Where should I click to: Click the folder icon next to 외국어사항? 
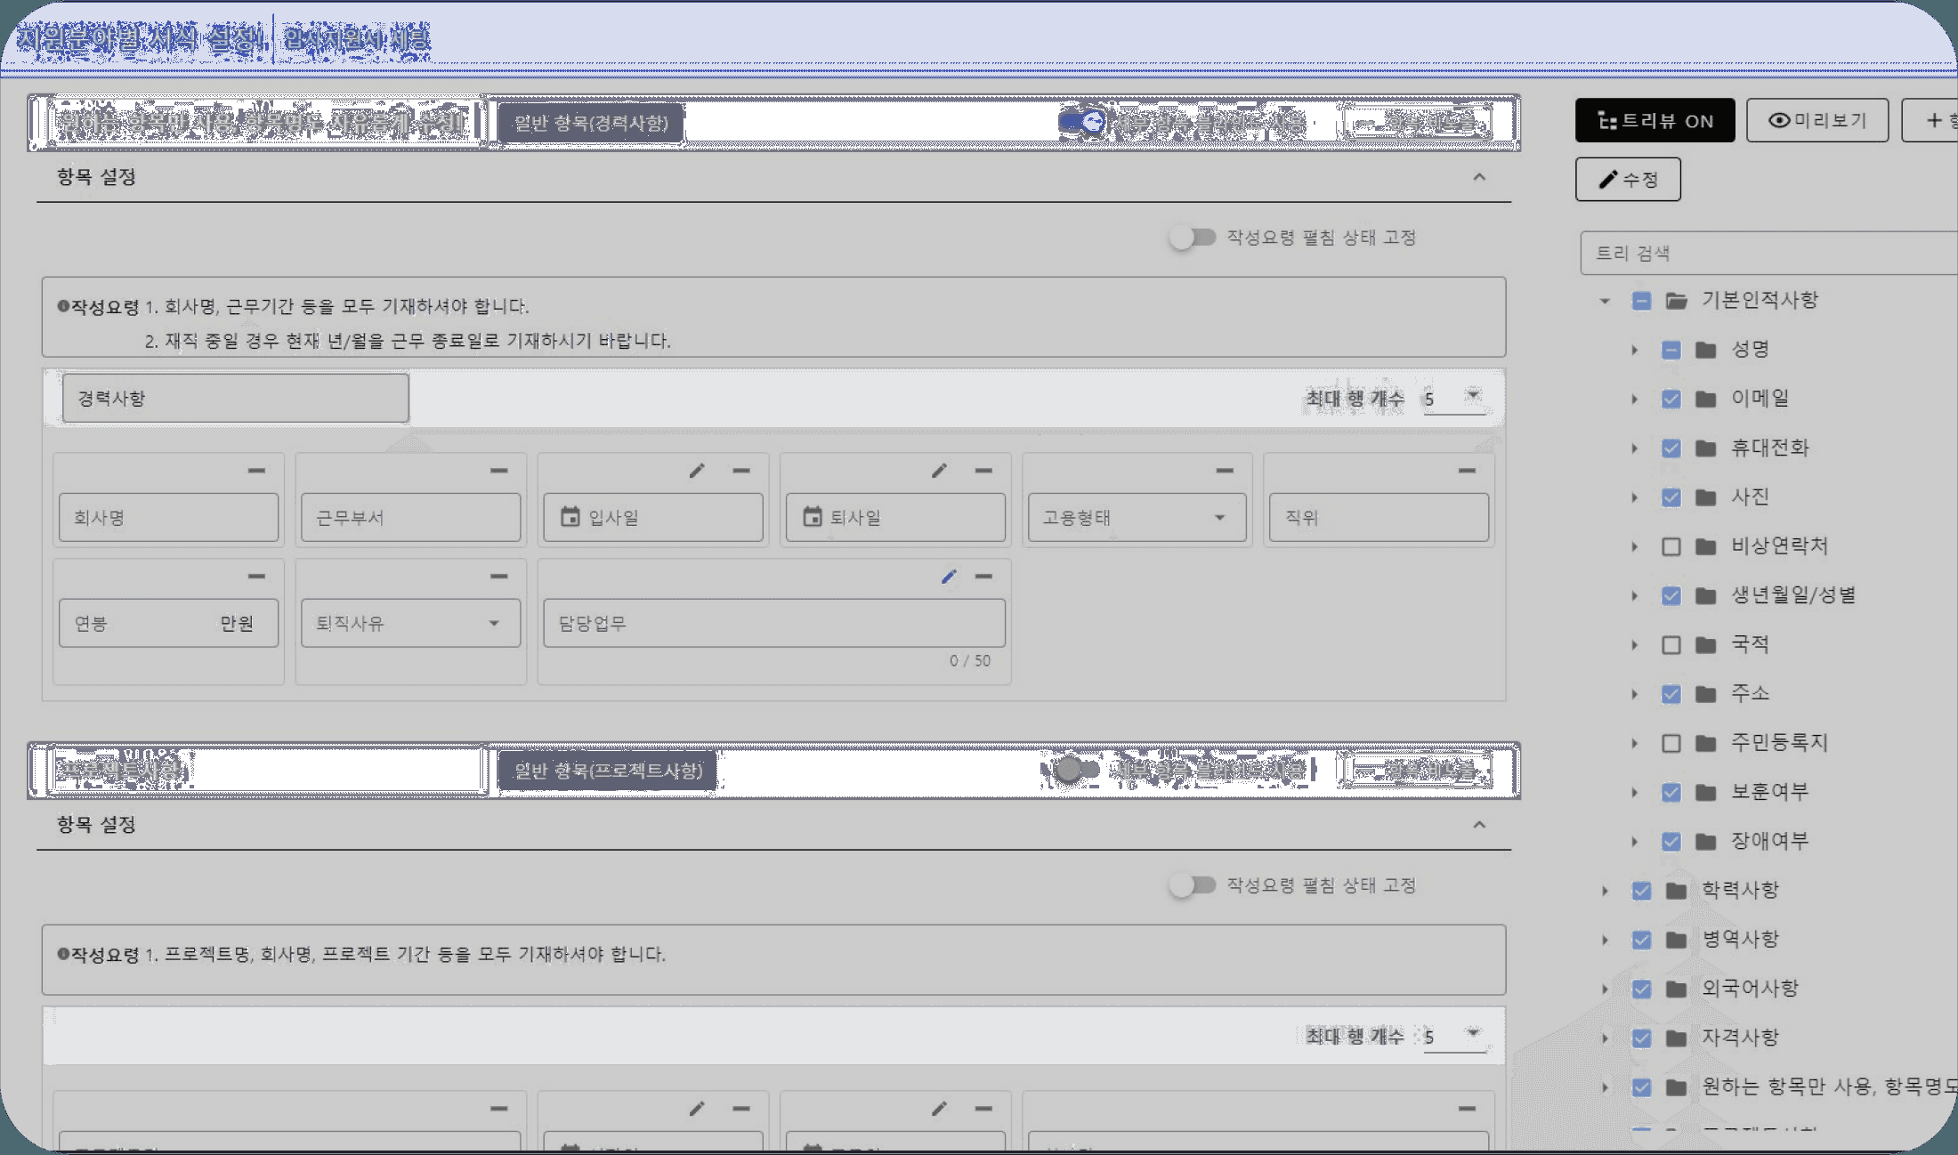tap(1677, 989)
